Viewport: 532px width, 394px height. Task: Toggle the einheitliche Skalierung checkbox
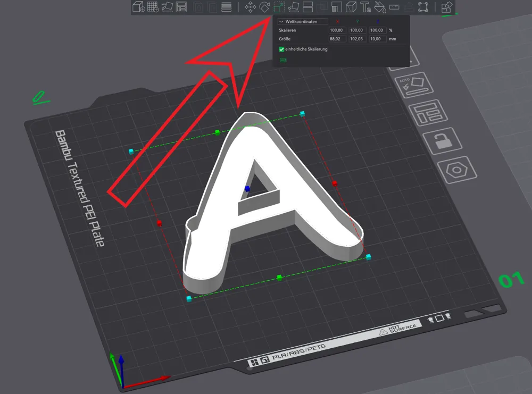point(282,49)
